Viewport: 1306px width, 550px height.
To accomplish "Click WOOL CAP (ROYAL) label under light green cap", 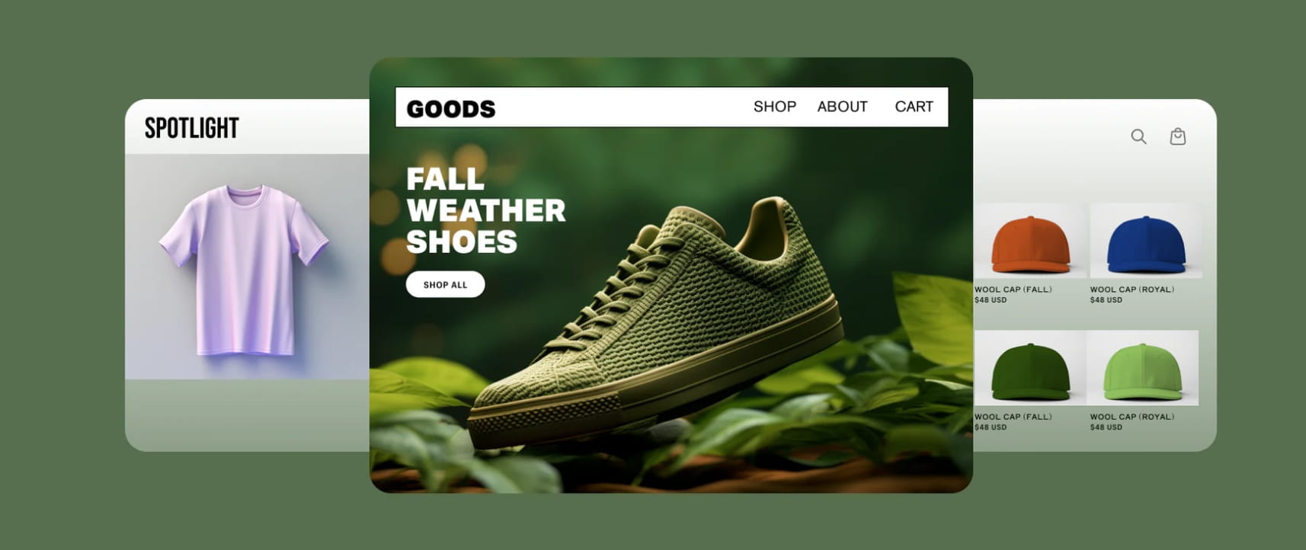I will [x=1132, y=417].
